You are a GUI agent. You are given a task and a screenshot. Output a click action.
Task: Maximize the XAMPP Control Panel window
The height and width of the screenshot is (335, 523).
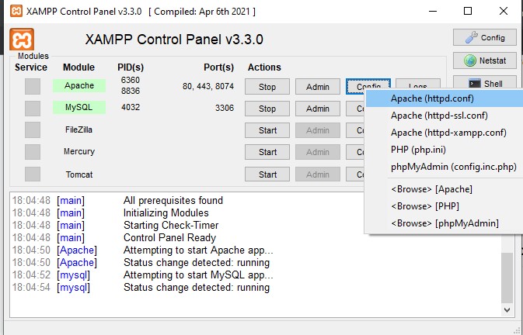[468, 11]
